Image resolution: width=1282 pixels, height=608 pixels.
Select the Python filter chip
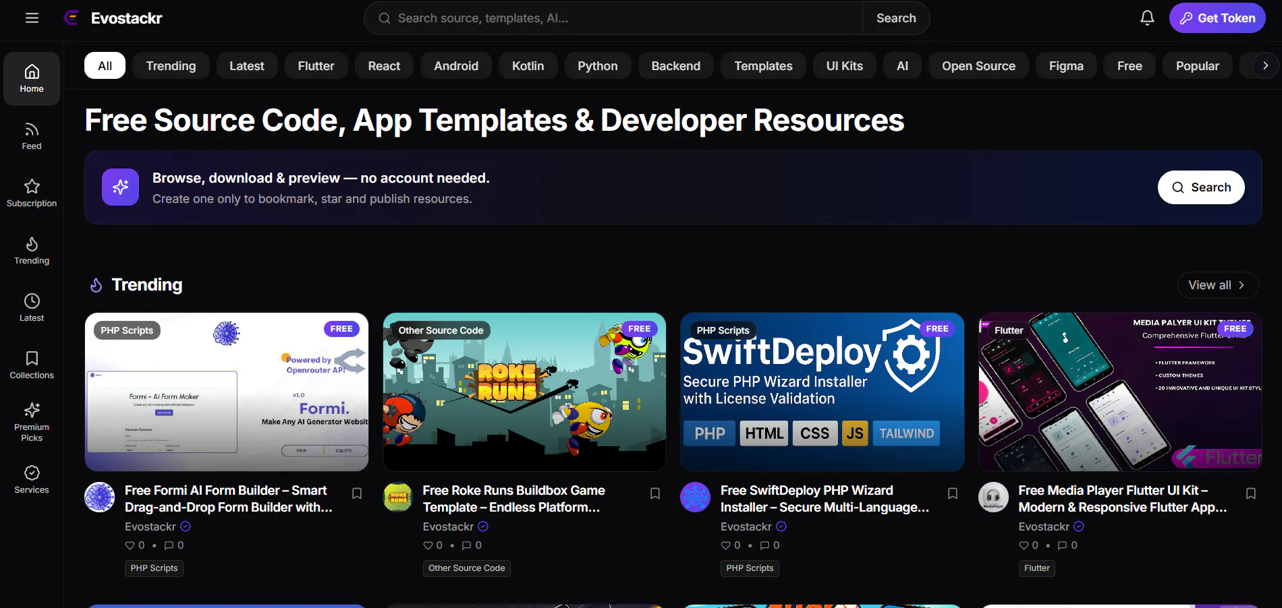point(597,65)
